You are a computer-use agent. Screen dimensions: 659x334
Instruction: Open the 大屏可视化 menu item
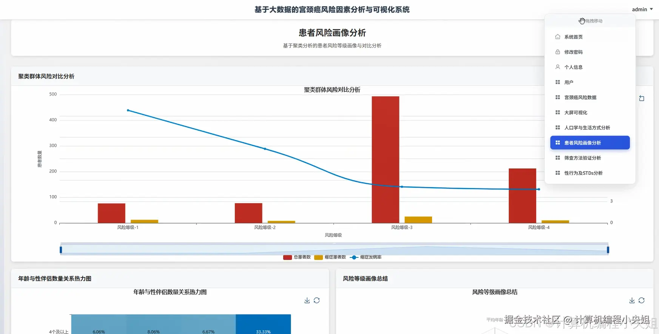coord(590,112)
